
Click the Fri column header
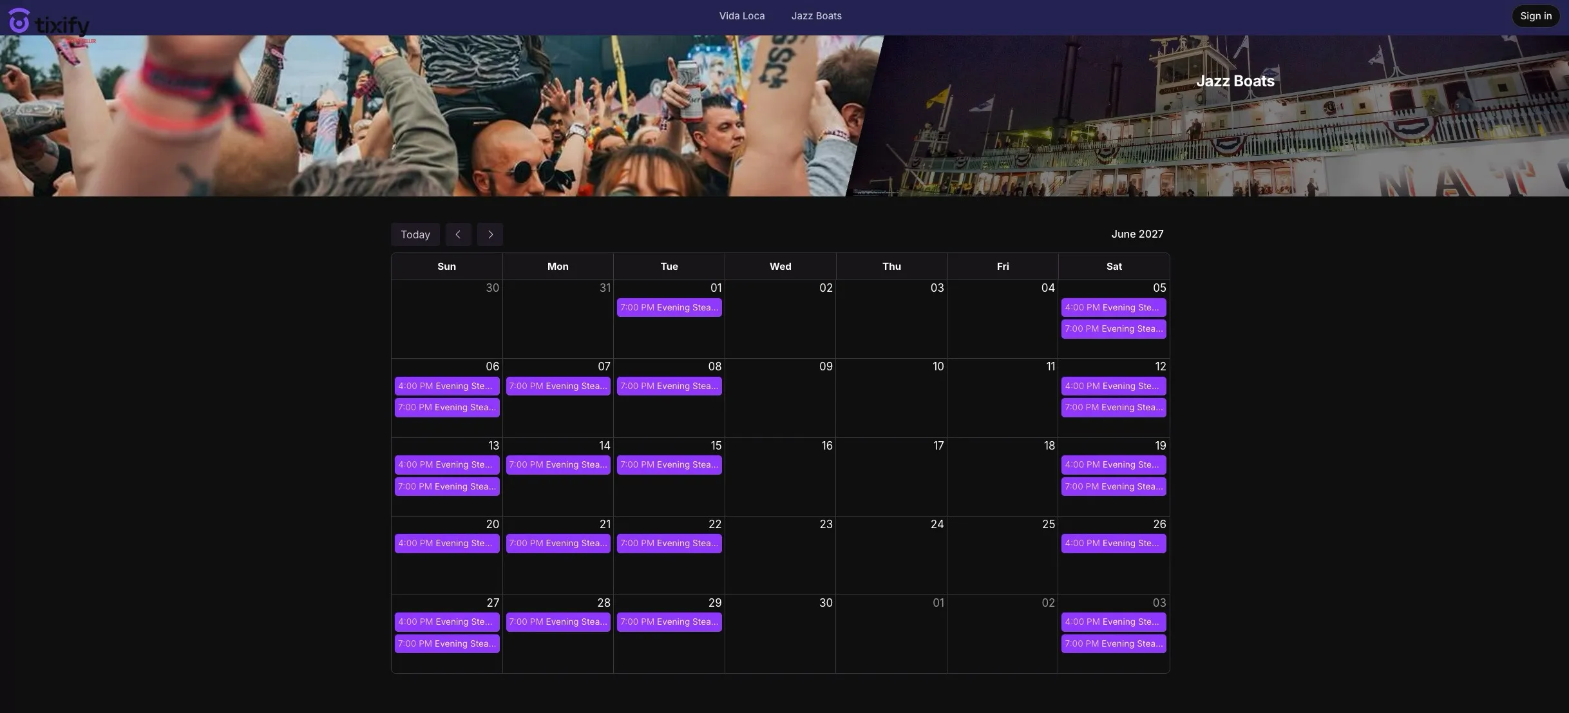(x=1003, y=267)
